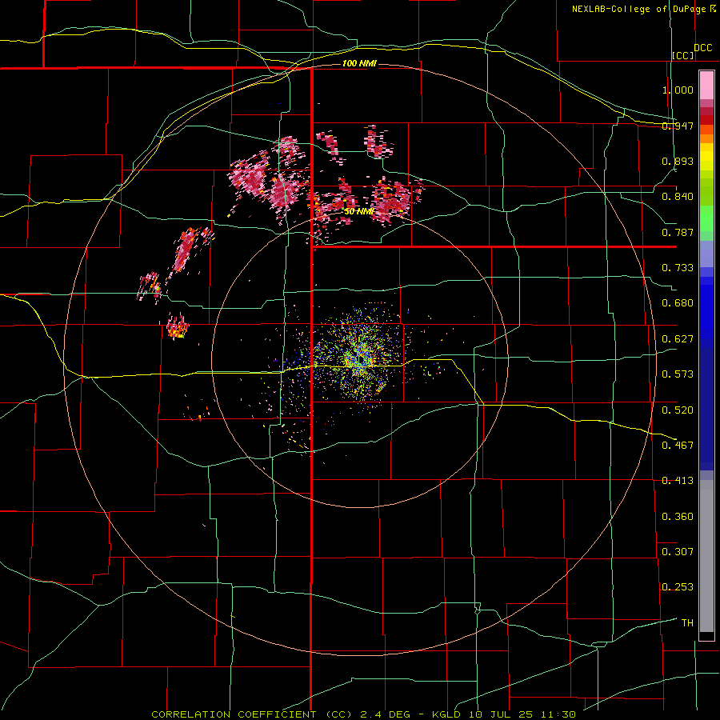Click the 0.893 scale value

point(678,161)
